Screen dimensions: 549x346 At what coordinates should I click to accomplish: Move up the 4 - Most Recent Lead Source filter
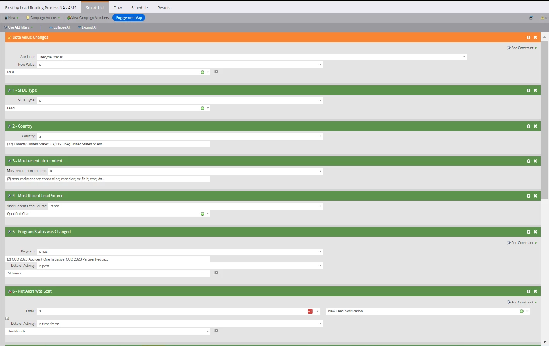click(x=529, y=196)
